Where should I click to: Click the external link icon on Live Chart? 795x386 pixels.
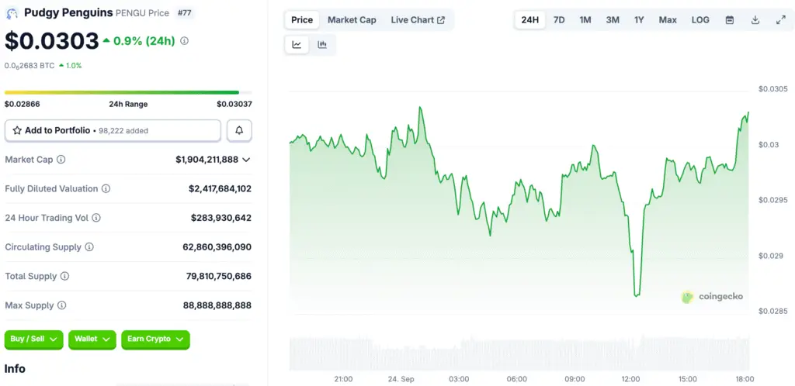coord(441,20)
